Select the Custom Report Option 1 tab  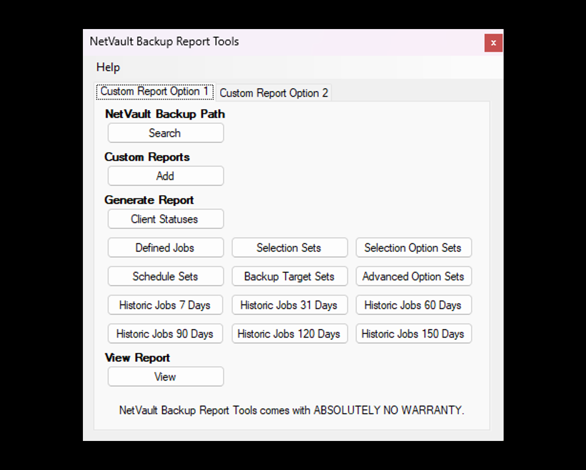154,92
